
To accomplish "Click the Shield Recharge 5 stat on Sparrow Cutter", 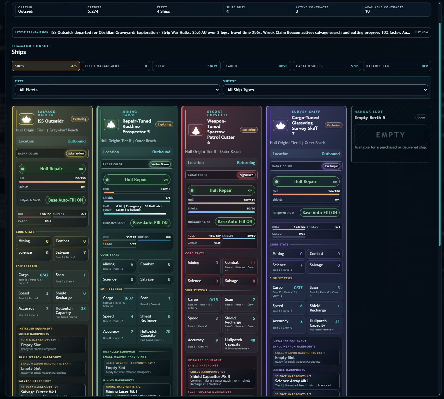I will (x=240, y=323).
